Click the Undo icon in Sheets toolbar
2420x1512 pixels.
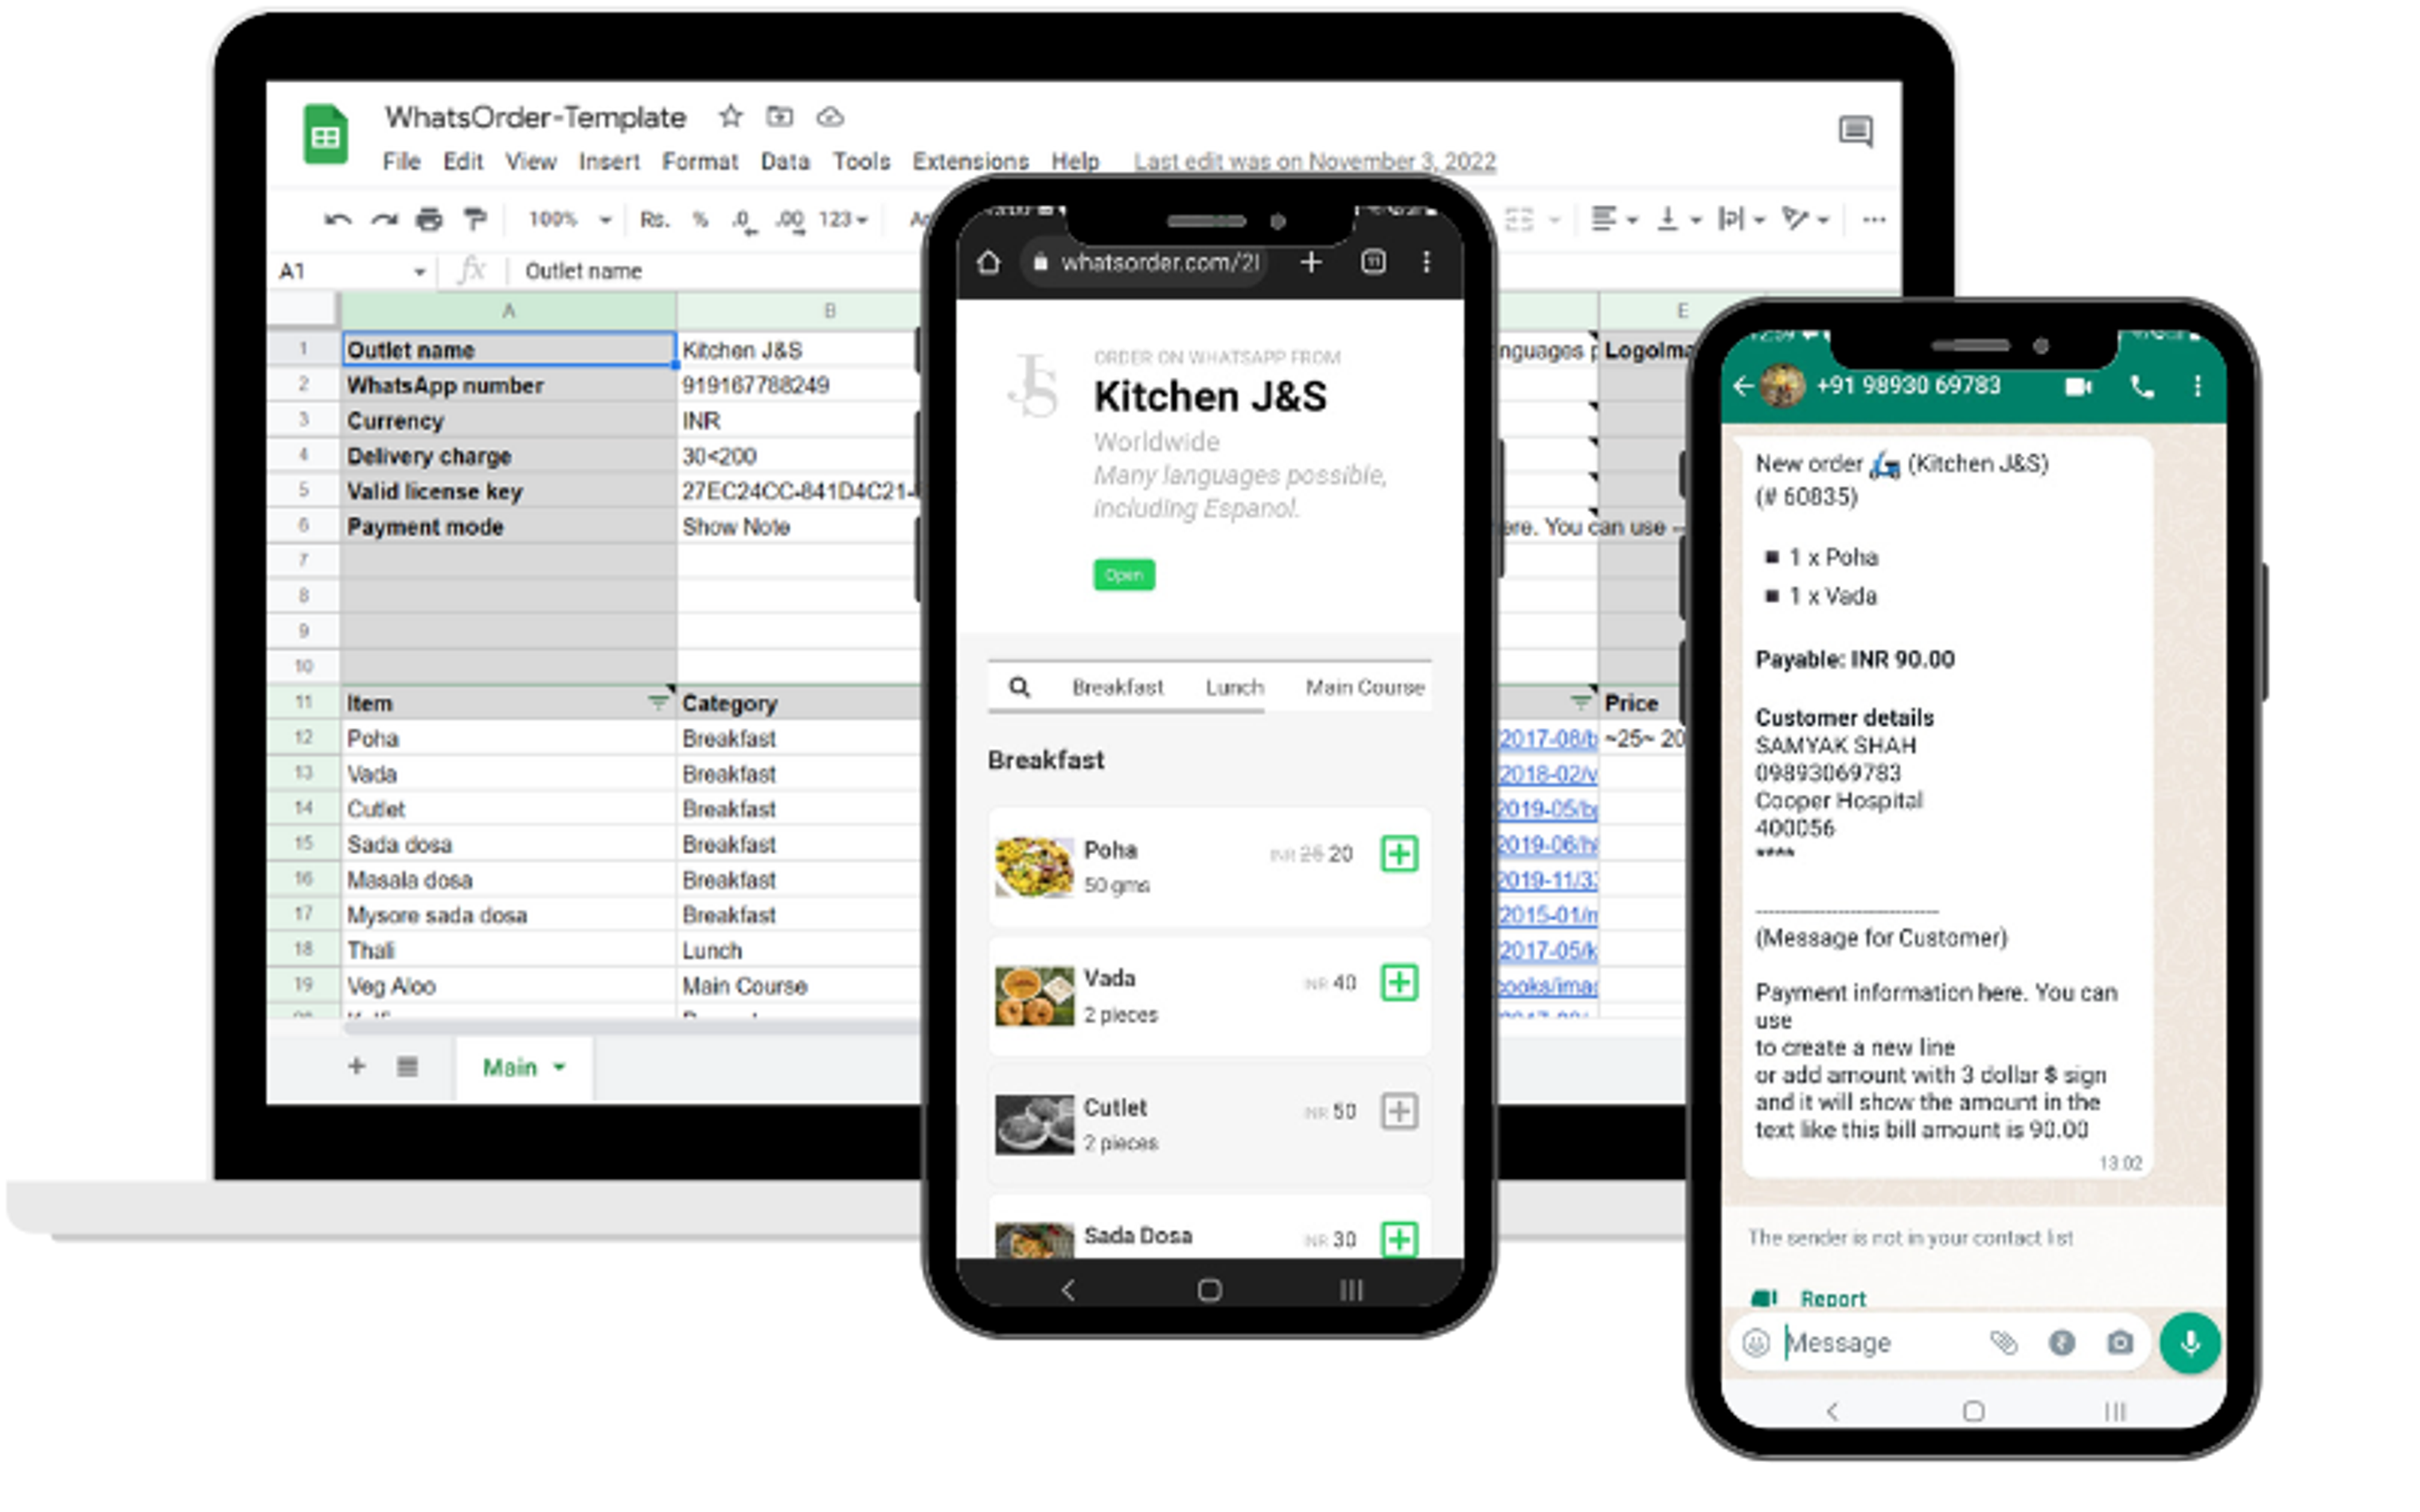pyautogui.click(x=337, y=219)
